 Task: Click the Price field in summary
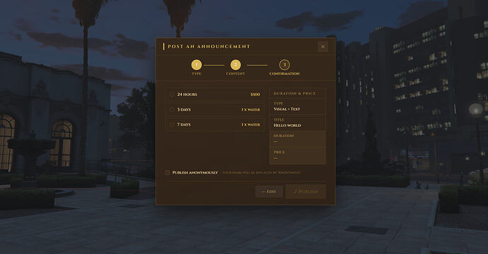[x=298, y=155]
